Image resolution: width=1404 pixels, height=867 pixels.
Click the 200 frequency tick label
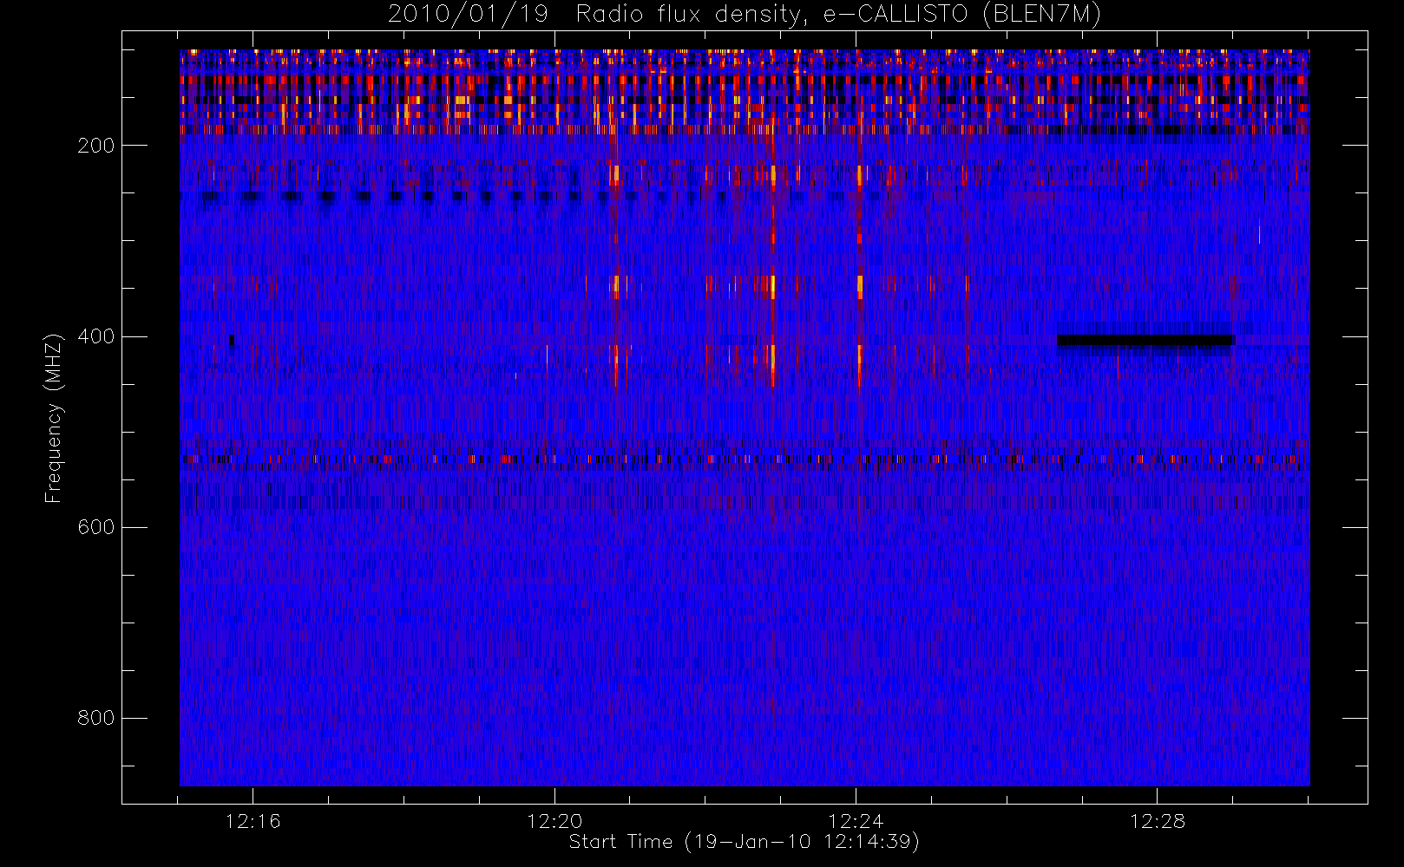tap(96, 146)
